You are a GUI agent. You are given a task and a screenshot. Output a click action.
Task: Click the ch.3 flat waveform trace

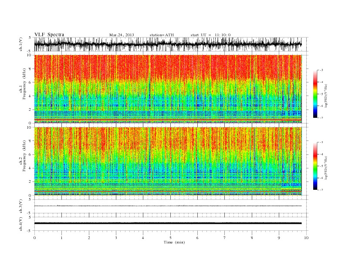click(168, 206)
